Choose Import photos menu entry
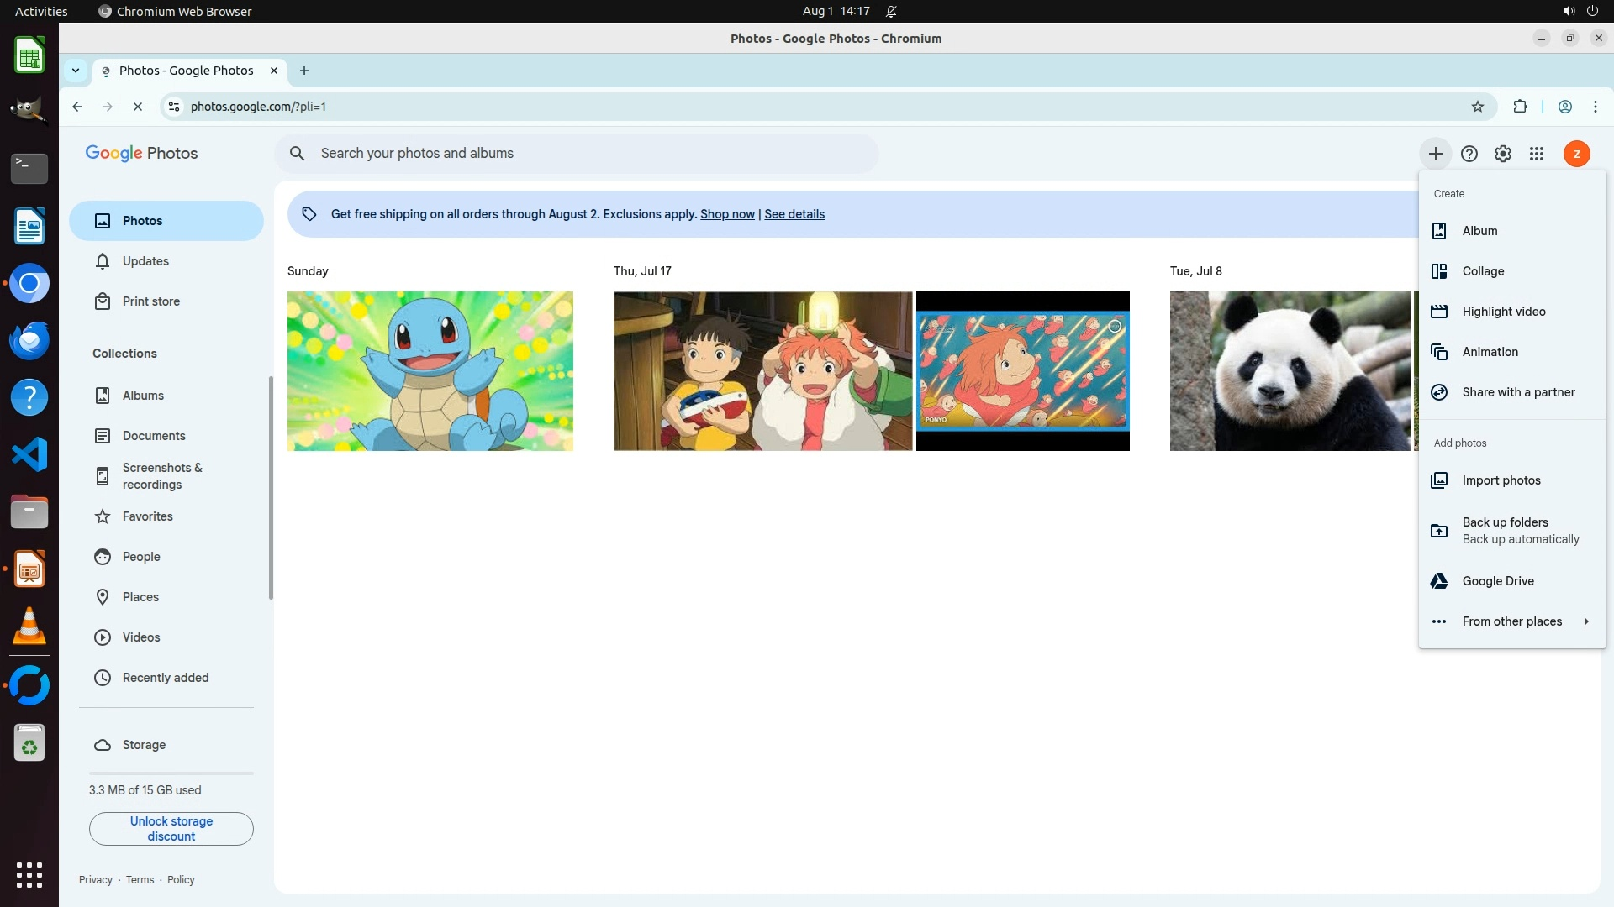Image resolution: width=1614 pixels, height=907 pixels. (x=1501, y=480)
